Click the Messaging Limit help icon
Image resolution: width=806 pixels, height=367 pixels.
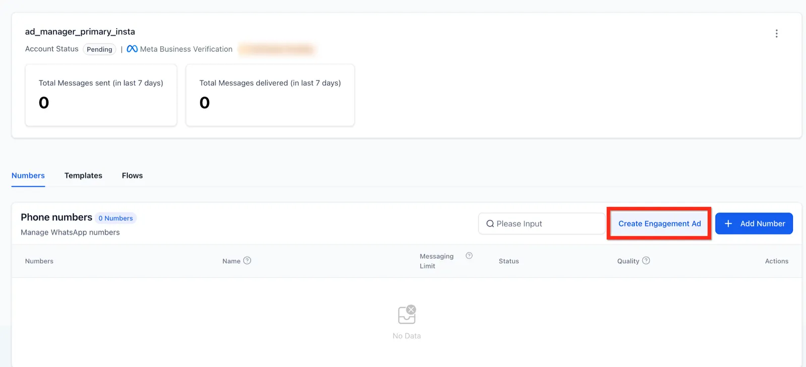[469, 255]
